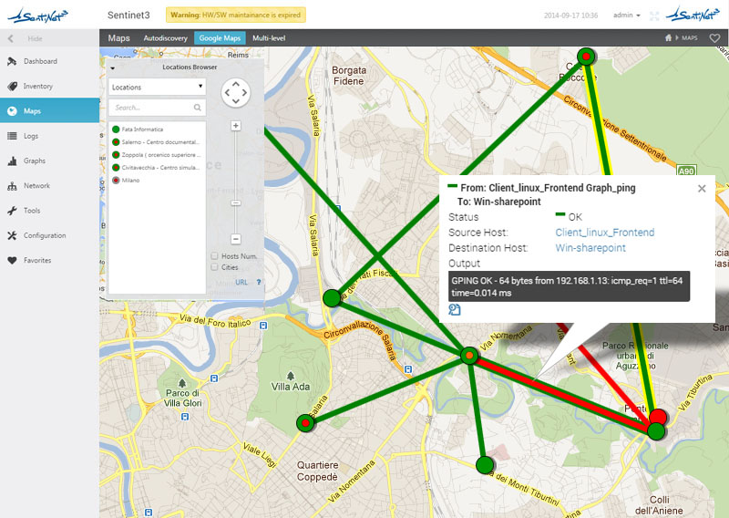Image resolution: width=729 pixels, height=518 pixels.
Task: Click the large red node at bottom right
Action: point(658,417)
